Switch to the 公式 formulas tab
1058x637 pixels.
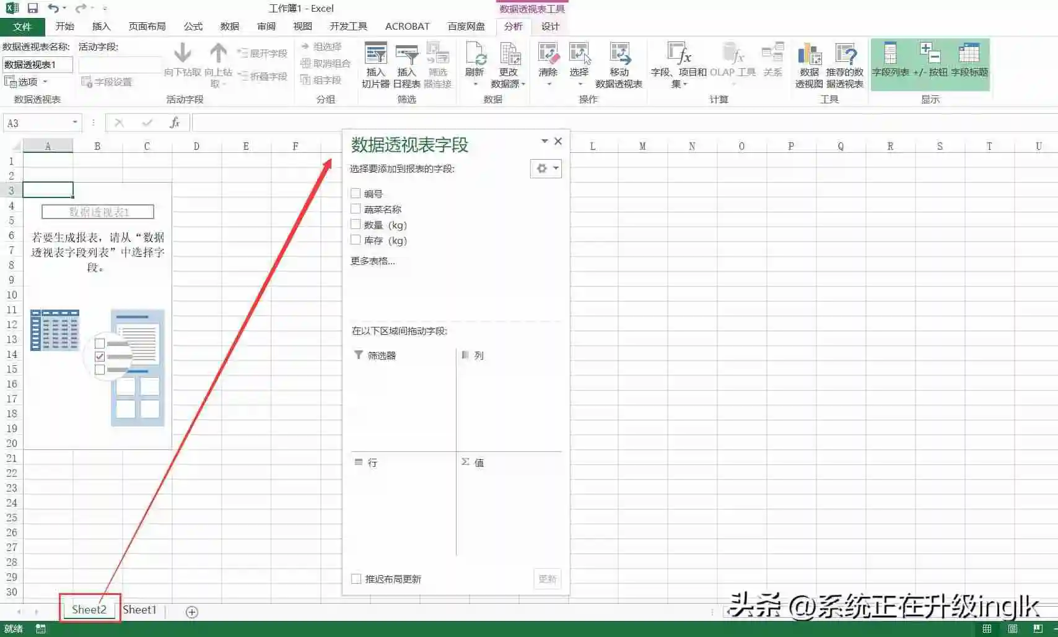[193, 27]
